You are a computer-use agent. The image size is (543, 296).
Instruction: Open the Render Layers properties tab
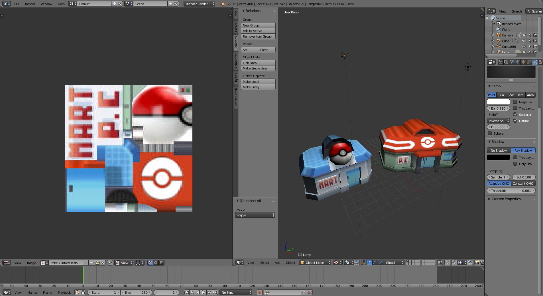click(506, 62)
